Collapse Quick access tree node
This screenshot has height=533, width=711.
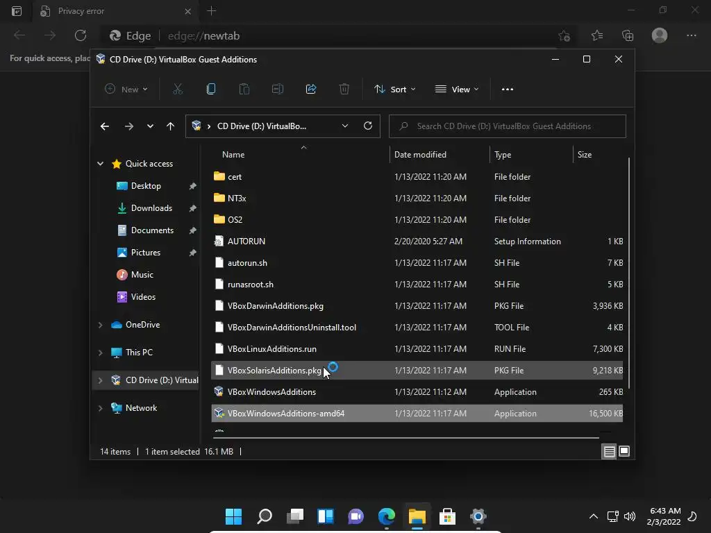coord(100,164)
